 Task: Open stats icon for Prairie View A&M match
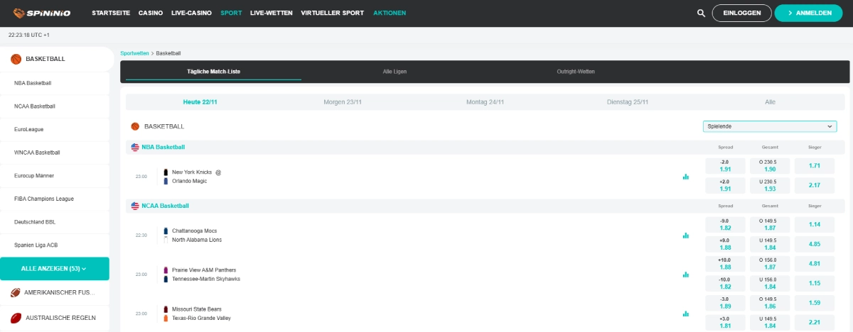[686, 274]
